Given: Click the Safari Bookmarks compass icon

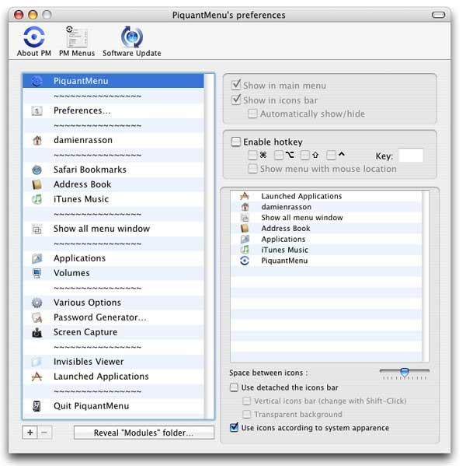Looking at the screenshot, I should (x=37, y=170).
